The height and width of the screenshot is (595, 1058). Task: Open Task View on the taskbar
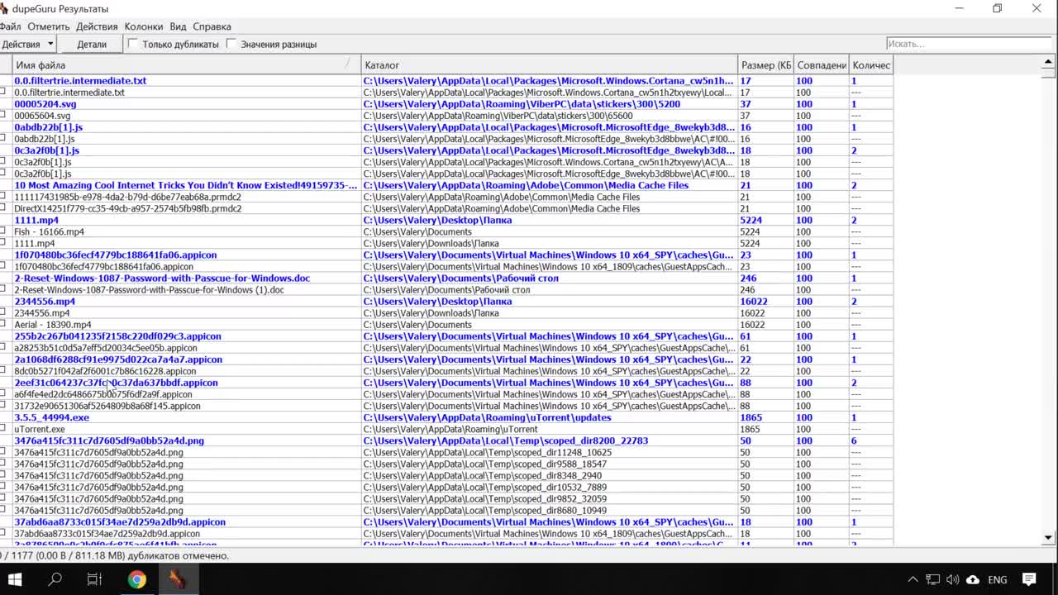click(95, 579)
